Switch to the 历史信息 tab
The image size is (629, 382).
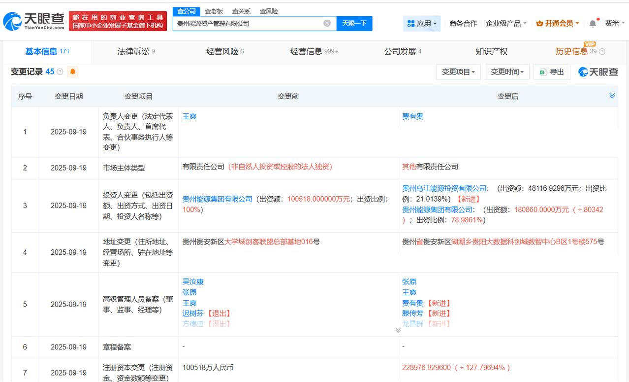pos(576,51)
